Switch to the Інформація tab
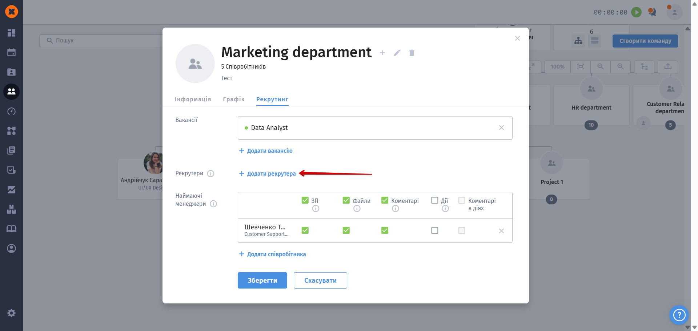This screenshot has height=331, width=698. click(x=193, y=99)
